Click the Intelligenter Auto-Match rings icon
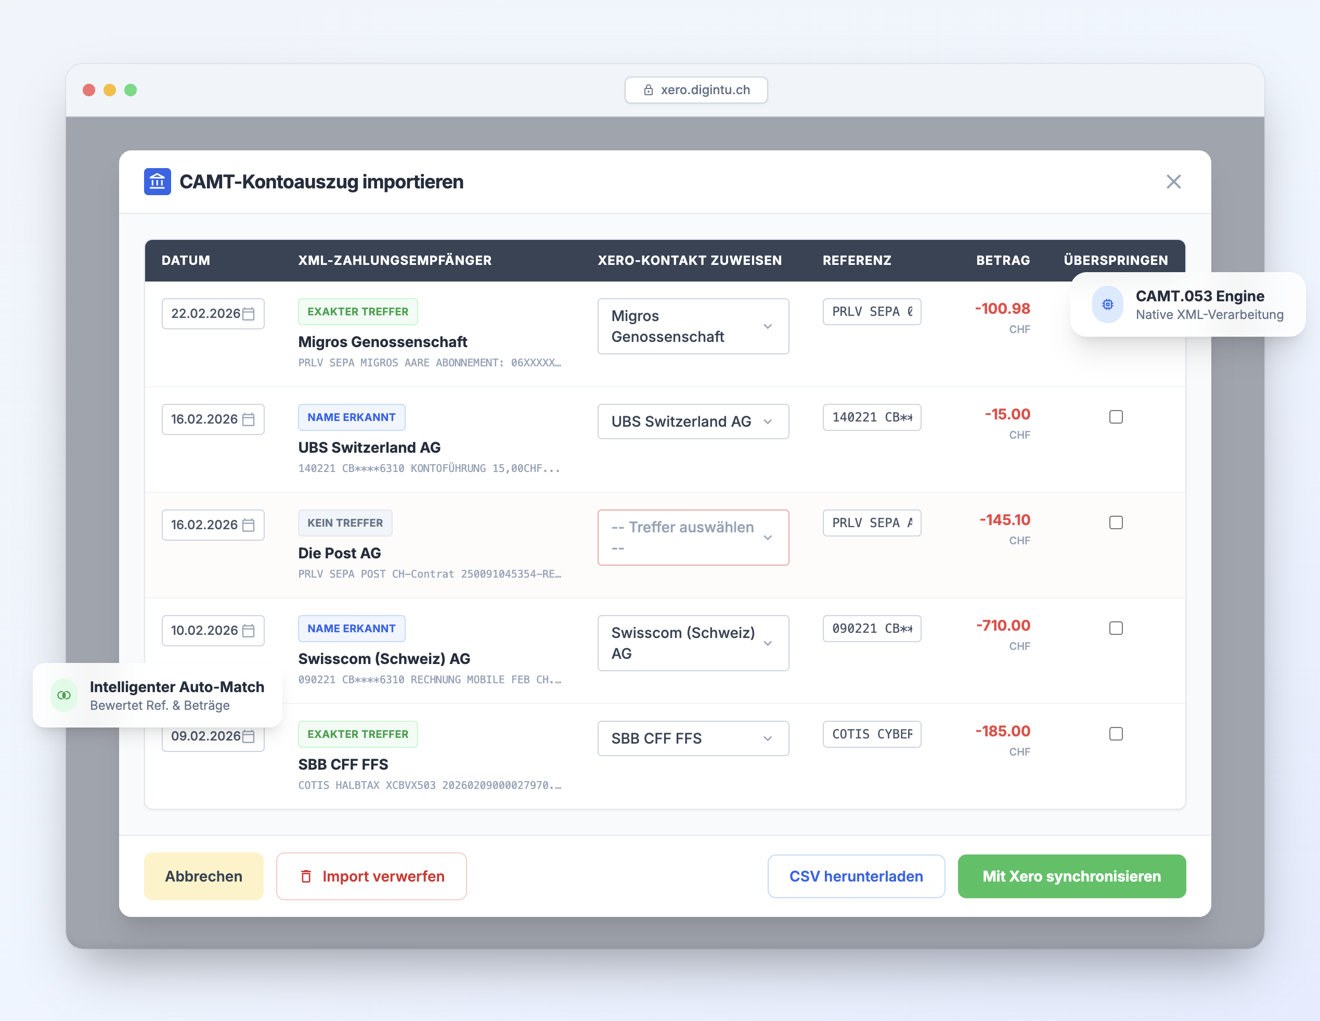 tap(64, 695)
